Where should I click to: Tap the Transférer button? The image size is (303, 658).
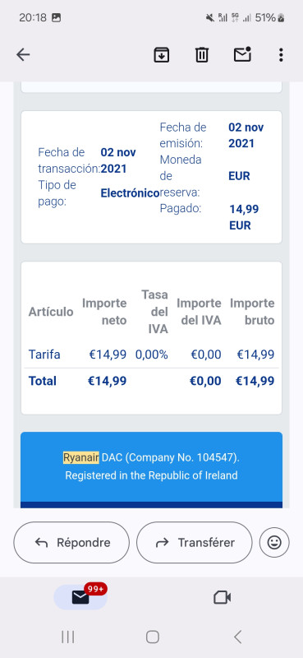(x=195, y=543)
